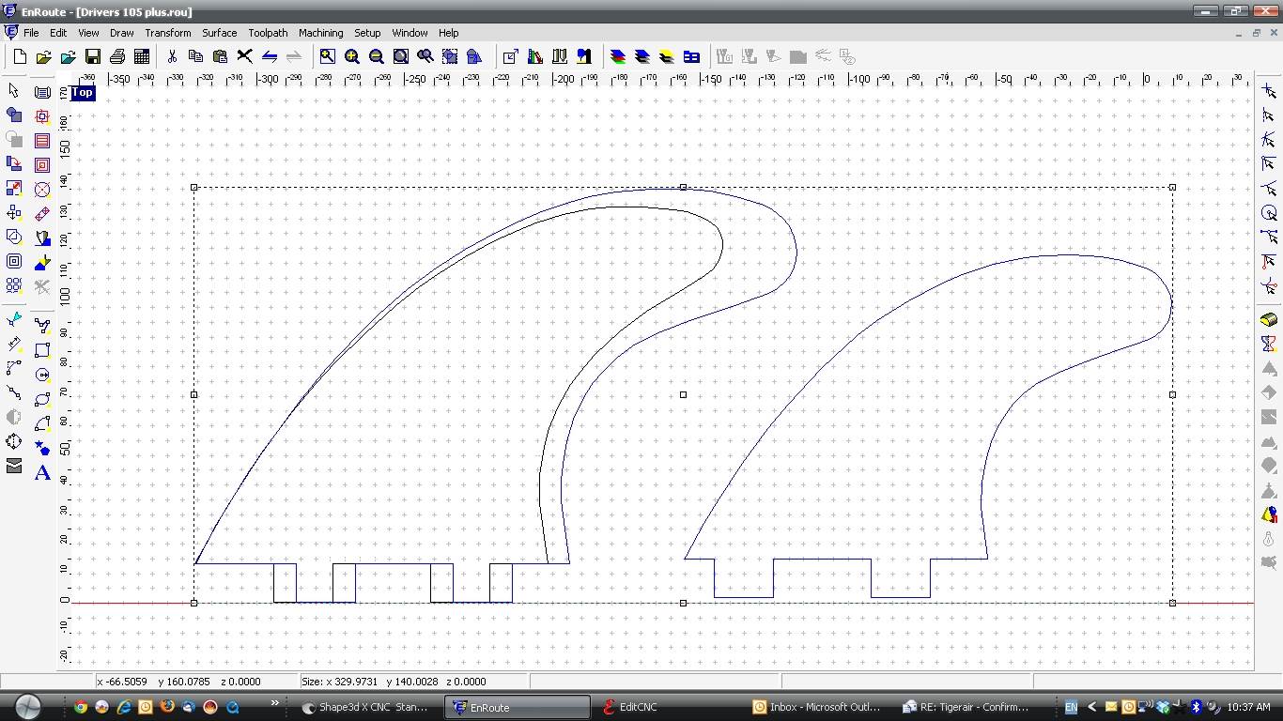This screenshot has width=1283, height=721.
Task: Click the Print icon in toolbar
Action: [x=117, y=56]
